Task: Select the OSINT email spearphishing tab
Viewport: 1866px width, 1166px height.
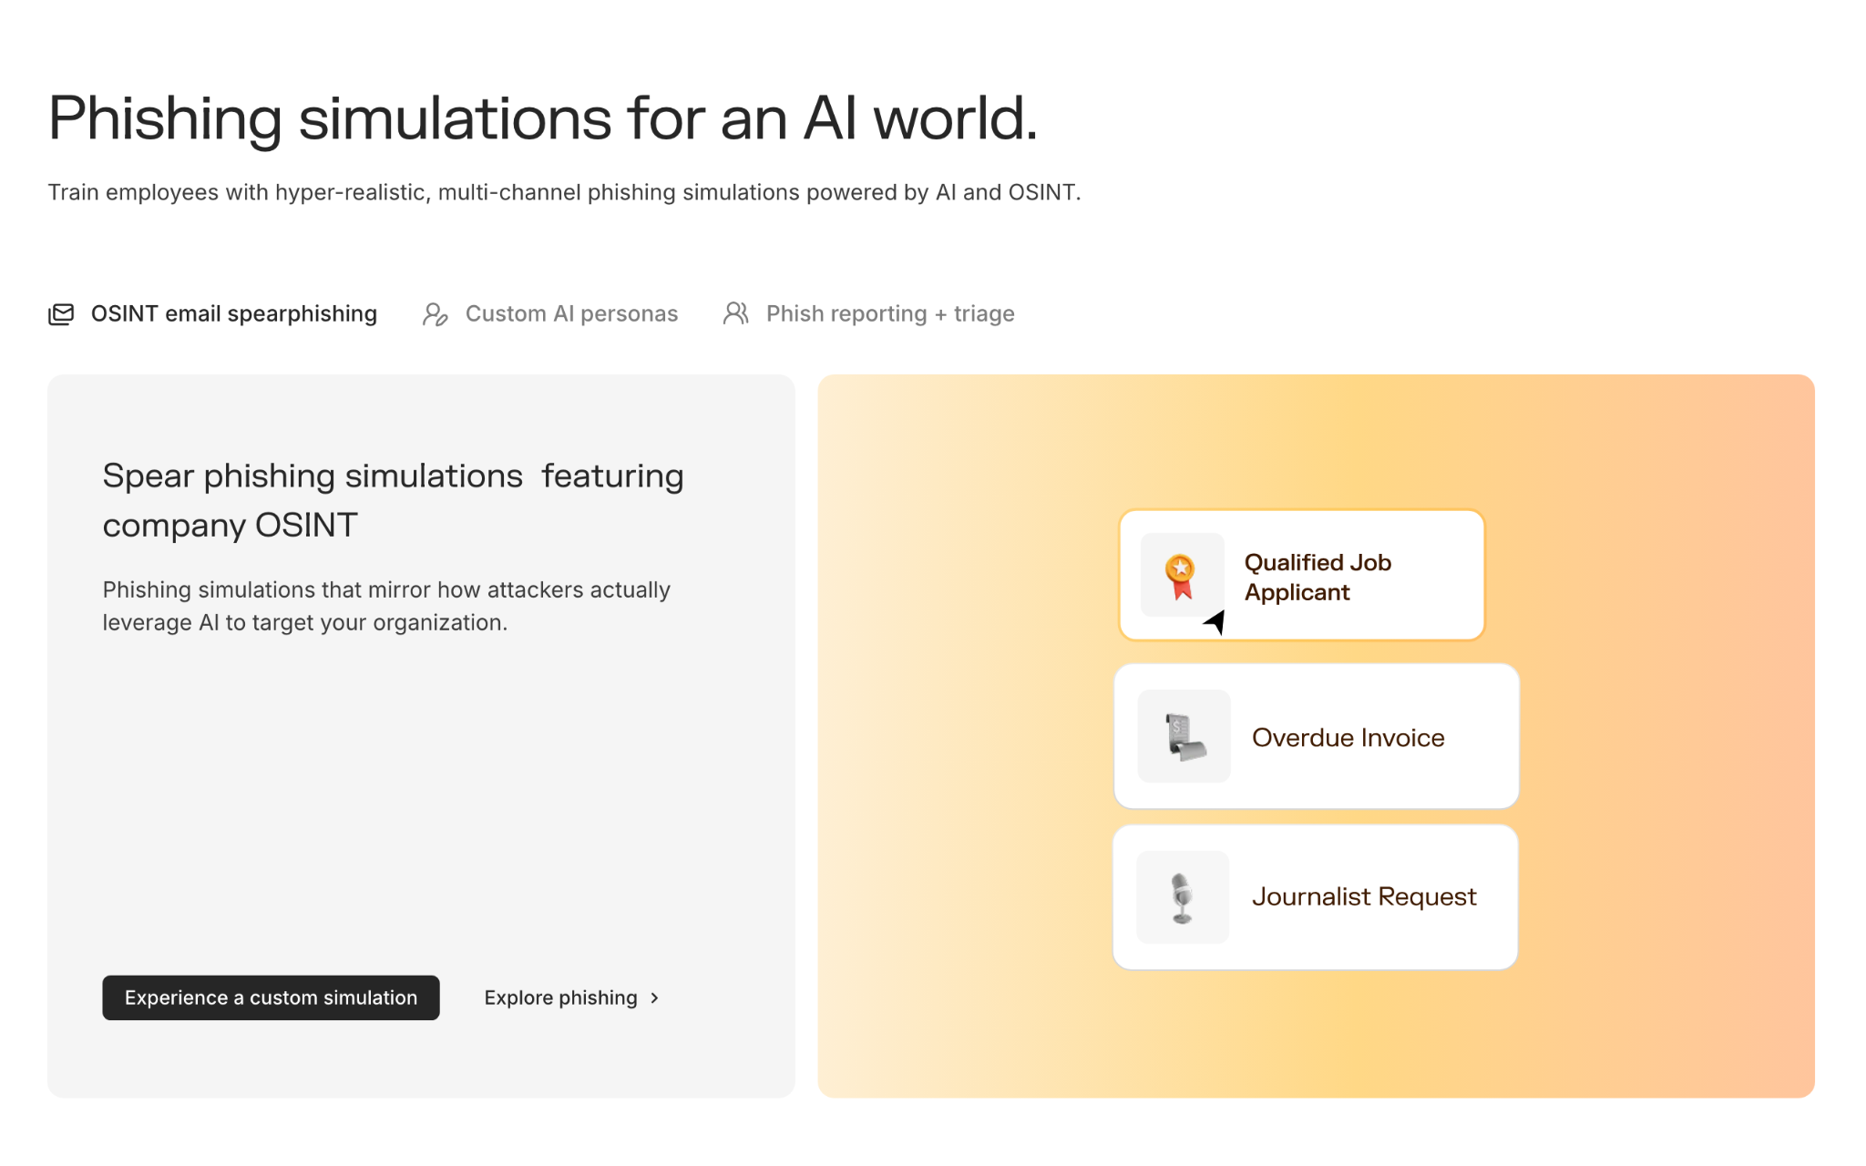Action: coord(212,314)
